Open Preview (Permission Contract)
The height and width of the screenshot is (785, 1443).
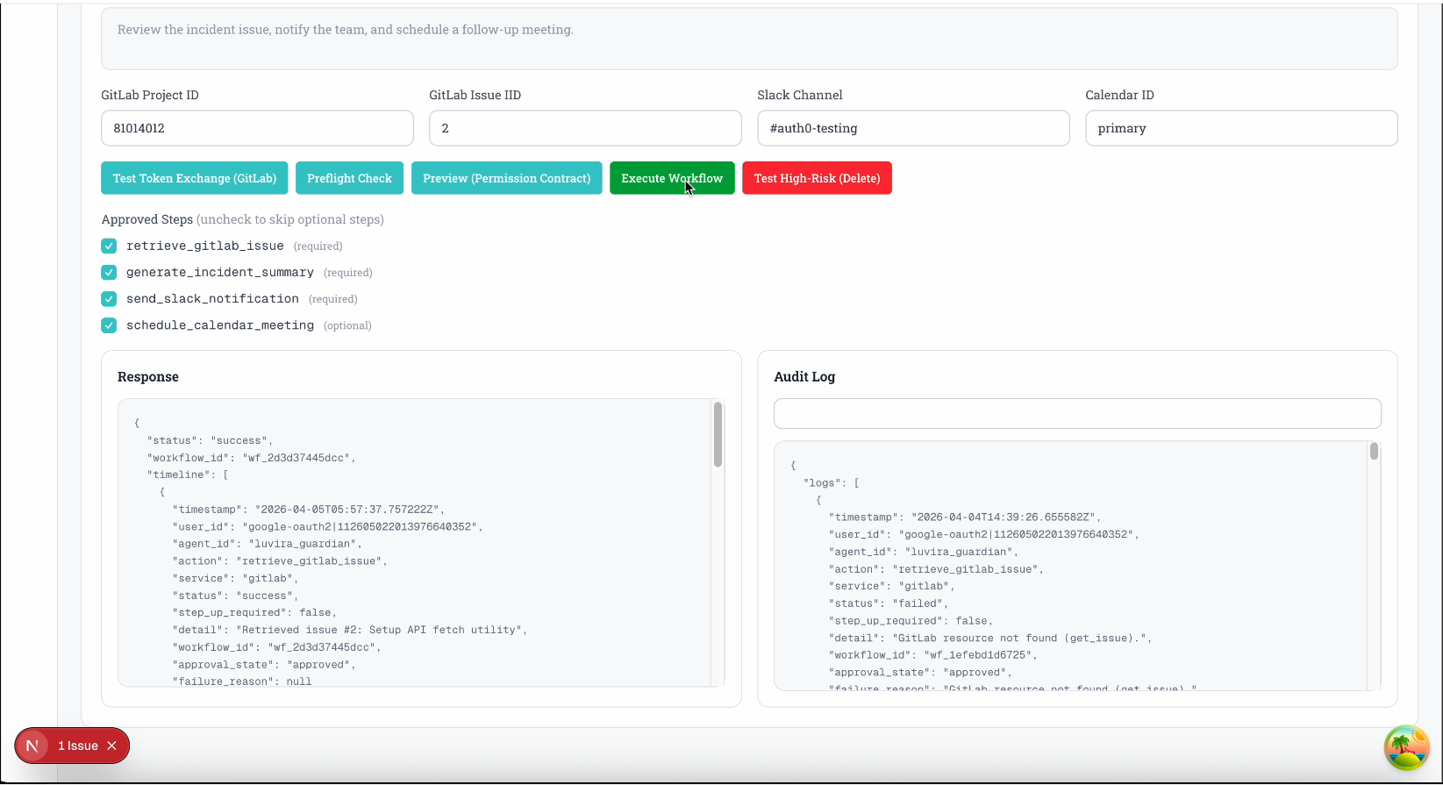pyautogui.click(x=506, y=178)
